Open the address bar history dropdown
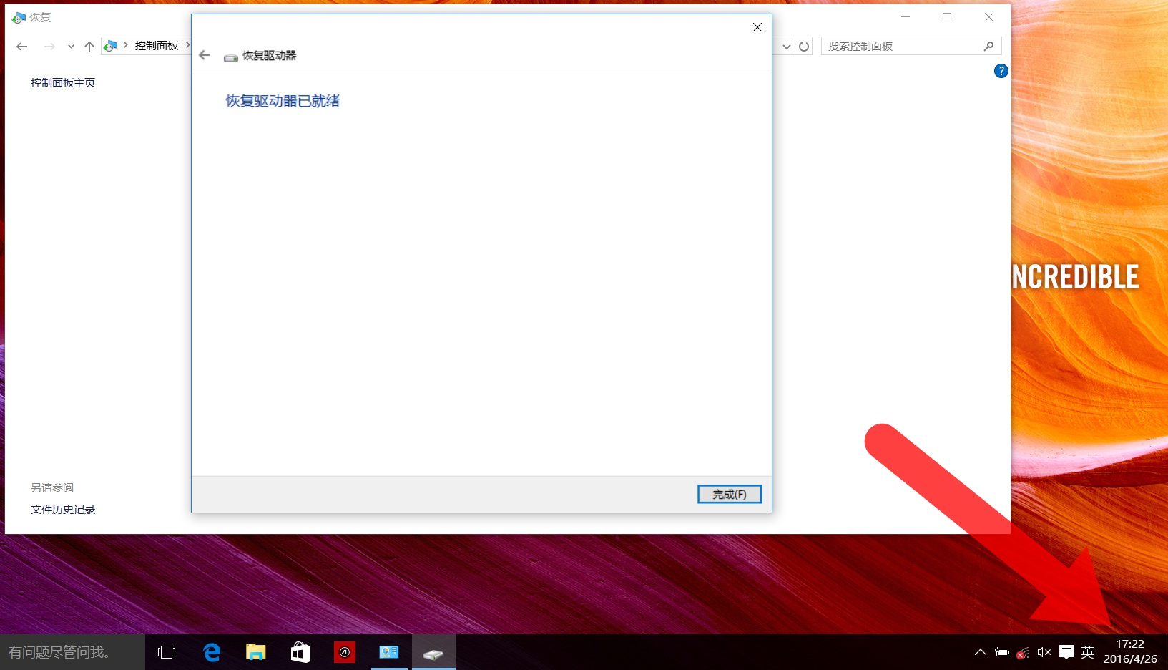1168x670 pixels. 786,46
